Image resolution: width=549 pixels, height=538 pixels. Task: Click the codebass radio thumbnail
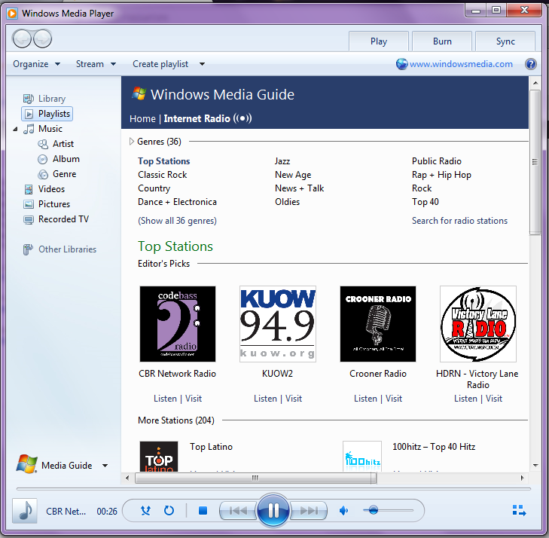[x=178, y=324]
